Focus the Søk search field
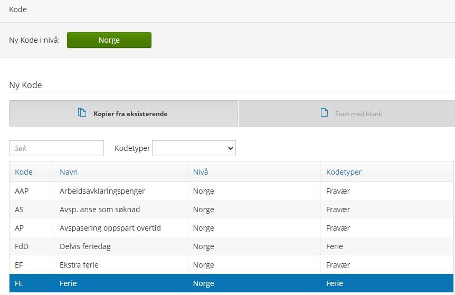455x295 pixels. (x=56, y=148)
